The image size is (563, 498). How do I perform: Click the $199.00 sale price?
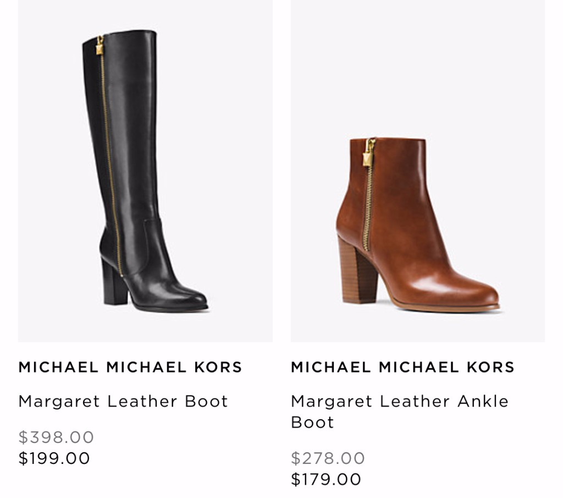coord(54,458)
